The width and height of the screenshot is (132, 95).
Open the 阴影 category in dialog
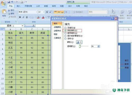tap(56, 34)
